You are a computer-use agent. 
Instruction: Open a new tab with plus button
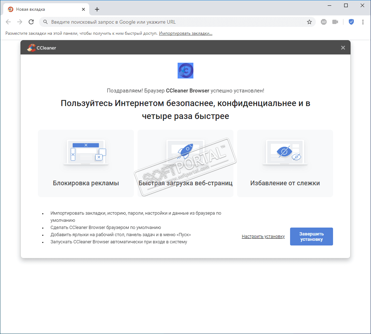point(97,9)
